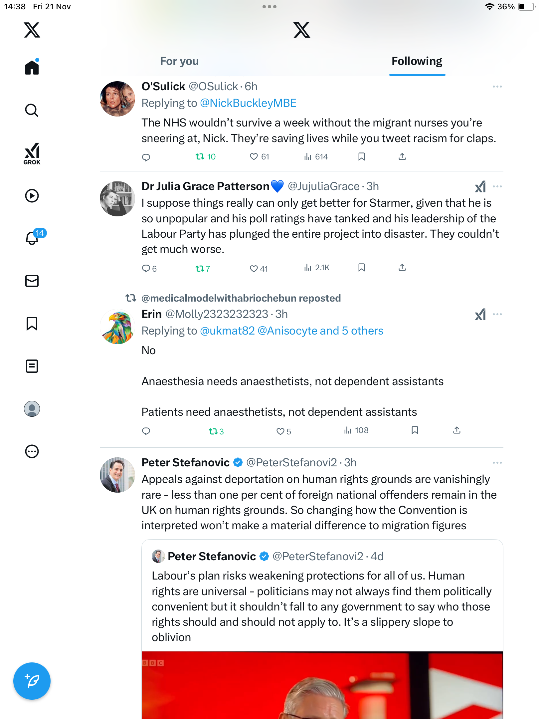Open the search magnifier in sidebar
This screenshot has height=719, width=539.
pos(32,110)
